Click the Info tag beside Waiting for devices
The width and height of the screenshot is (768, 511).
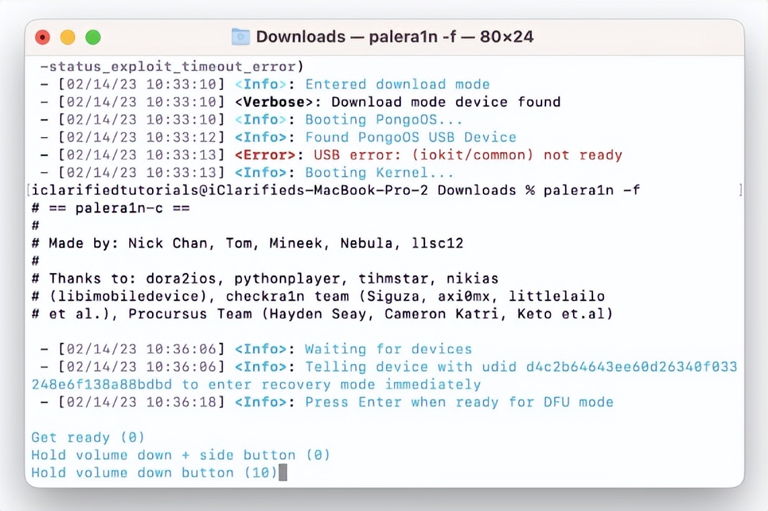pos(261,349)
